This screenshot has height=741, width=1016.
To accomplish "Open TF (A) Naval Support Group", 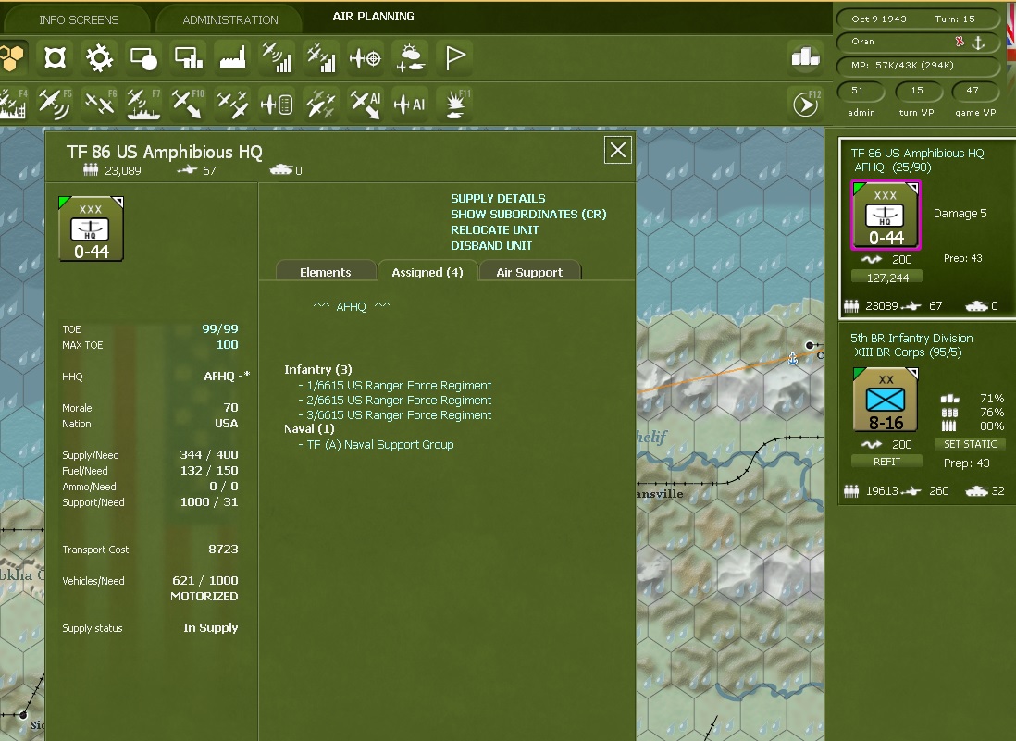I will coord(379,445).
